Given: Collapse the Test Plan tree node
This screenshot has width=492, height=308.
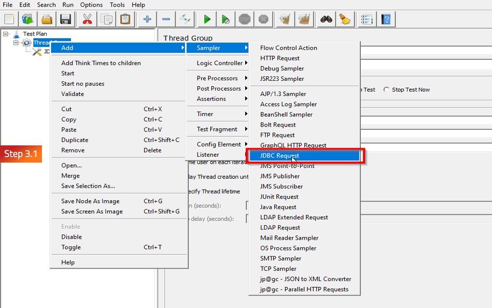Looking at the screenshot, I should 6,33.
